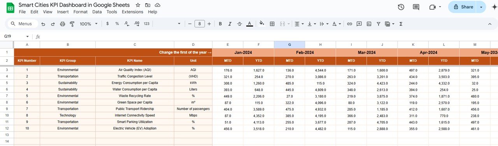Screen dimensions: 498x146
Task: Toggle bold formatting
Action: point(220,24)
